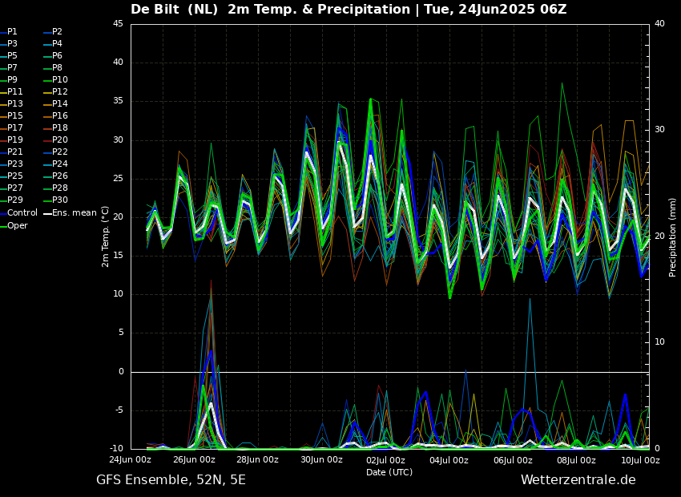The image size is (681, 497).
Task: Select the P9 legend label
Action: pos(12,80)
